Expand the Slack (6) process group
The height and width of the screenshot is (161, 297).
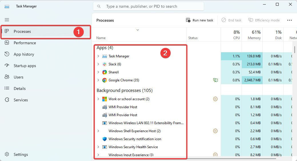98,64
